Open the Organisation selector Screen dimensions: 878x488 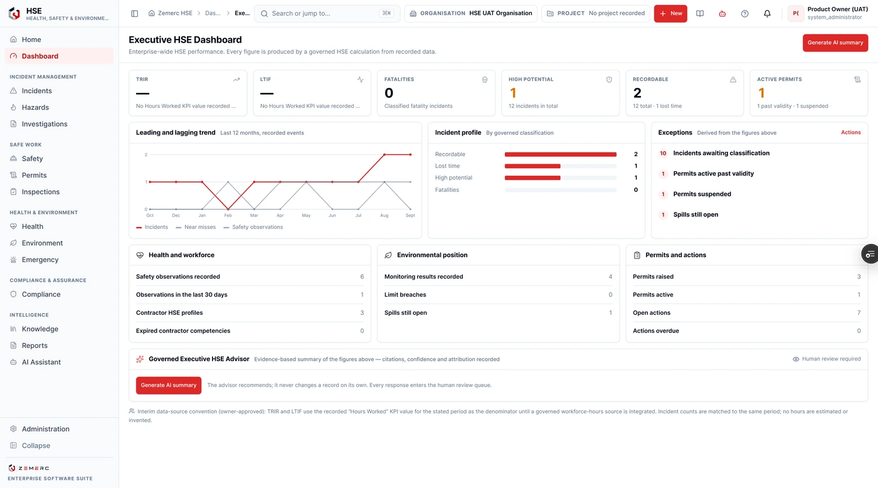coord(471,13)
